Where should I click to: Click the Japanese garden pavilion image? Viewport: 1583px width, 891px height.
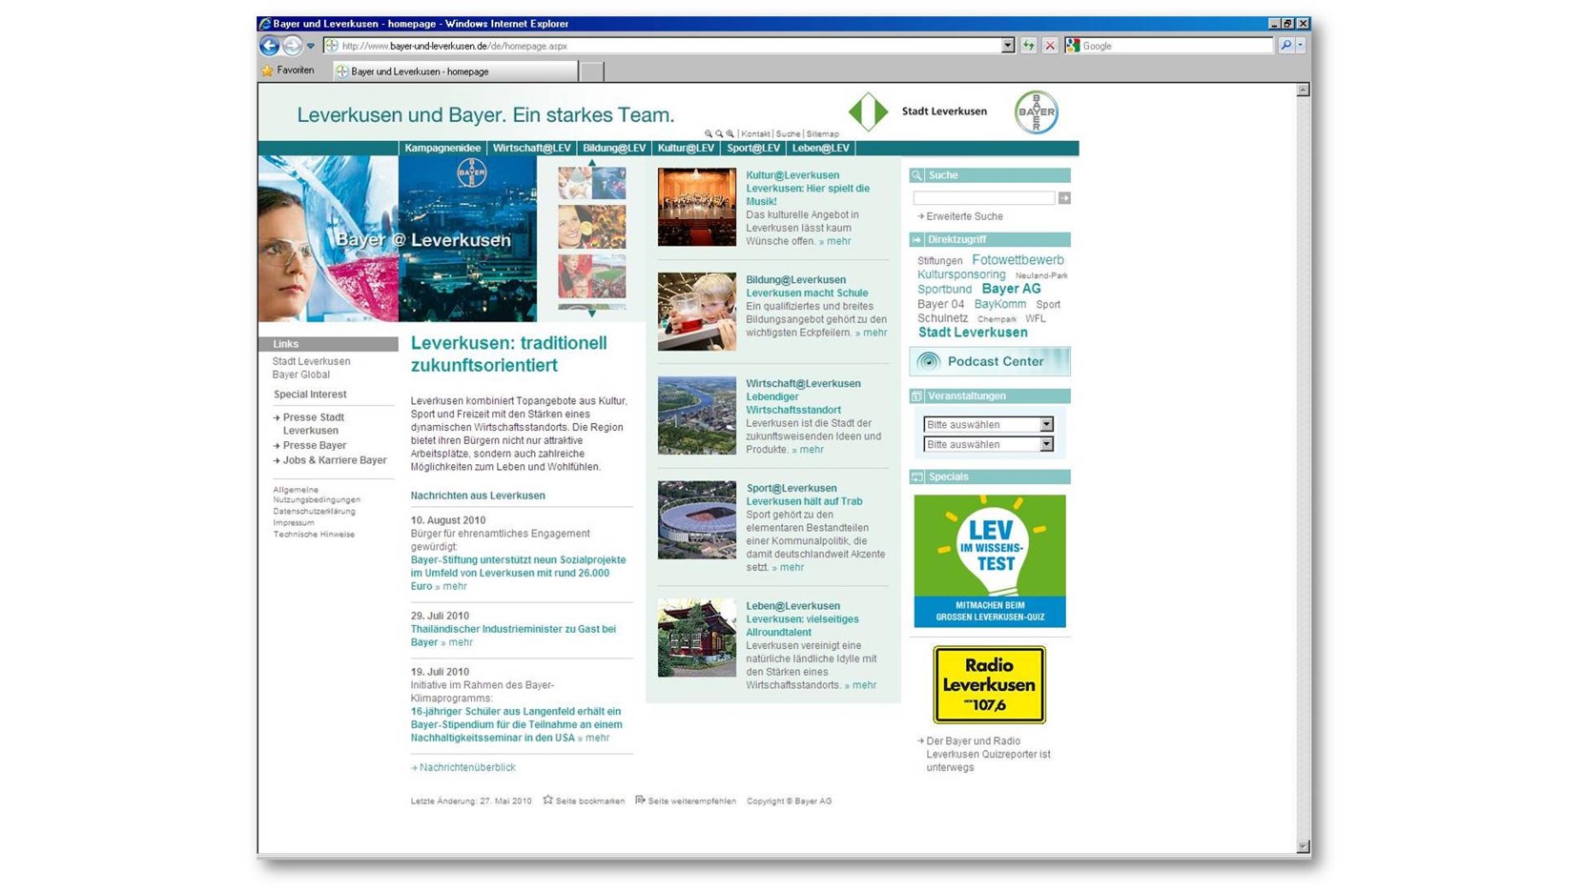click(697, 638)
